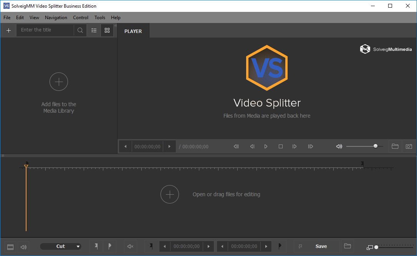Toggle the video track filmstrip icon
This screenshot has width=417, height=256.
tap(10, 247)
